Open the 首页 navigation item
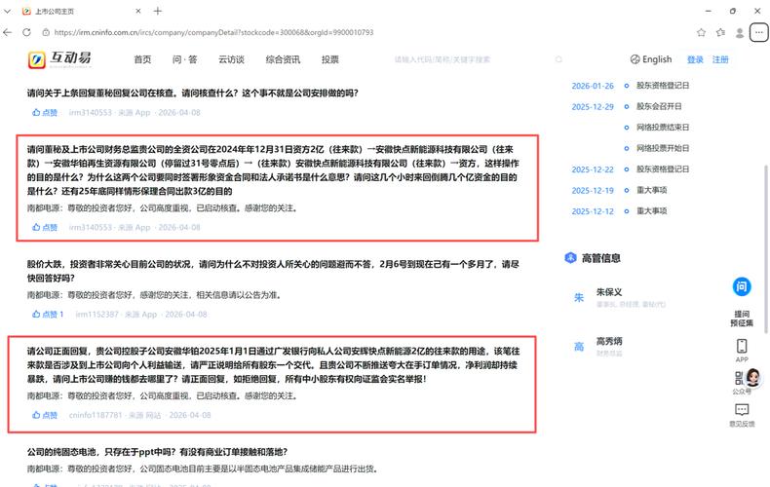 coord(142,59)
